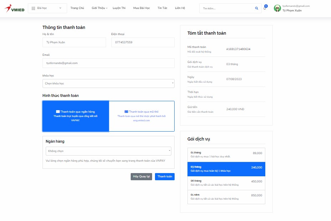Open the notifications bell
Image resolution: width=331 pixels, height=221 pixels.
click(x=265, y=8)
